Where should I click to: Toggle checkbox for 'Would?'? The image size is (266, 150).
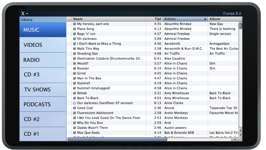click(x=75, y=64)
